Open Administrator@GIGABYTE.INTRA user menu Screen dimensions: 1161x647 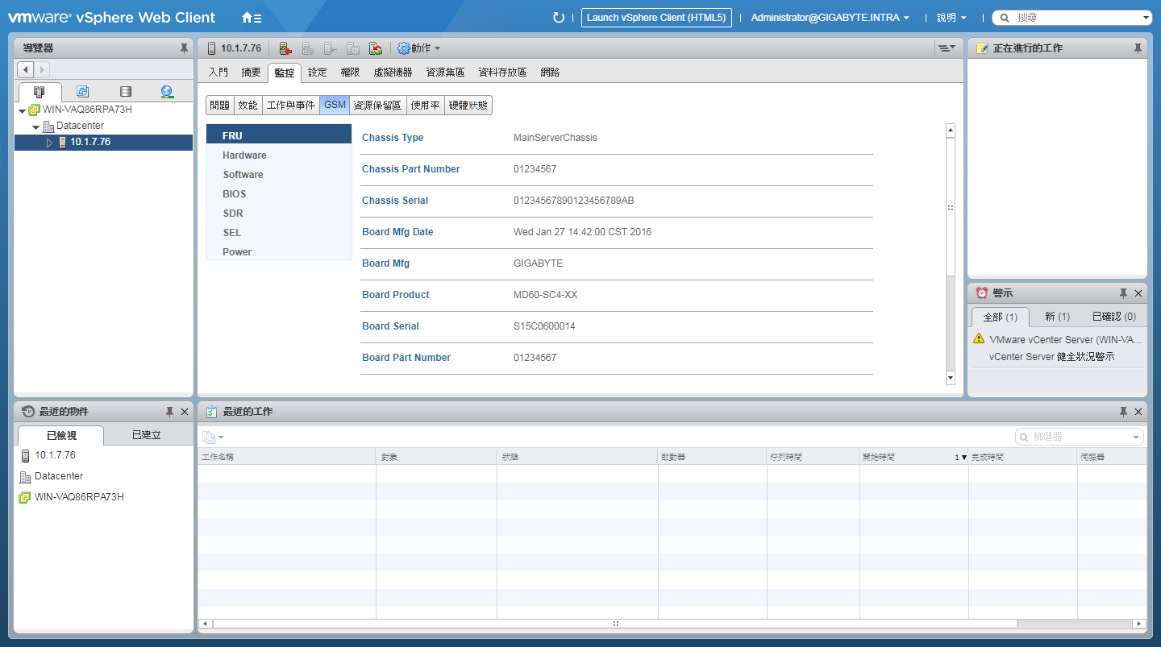coord(830,17)
